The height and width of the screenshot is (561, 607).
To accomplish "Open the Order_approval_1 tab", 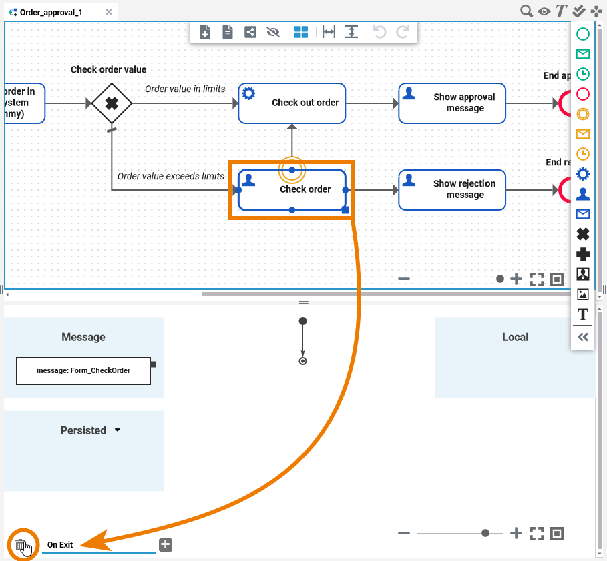I will tap(51, 13).
